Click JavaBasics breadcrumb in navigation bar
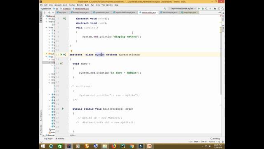 click(x=66, y=9)
